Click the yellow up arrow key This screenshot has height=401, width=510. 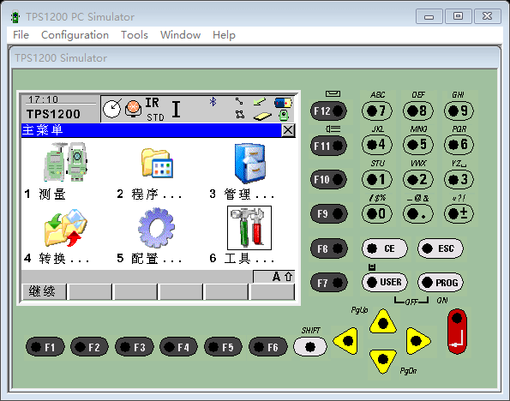point(383,323)
